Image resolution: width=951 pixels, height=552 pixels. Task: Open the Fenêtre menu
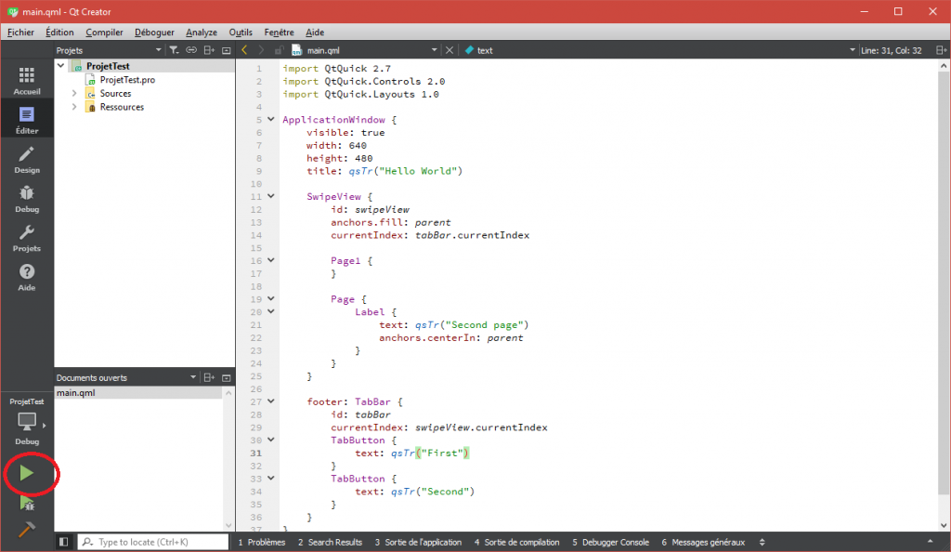[279, 33]
